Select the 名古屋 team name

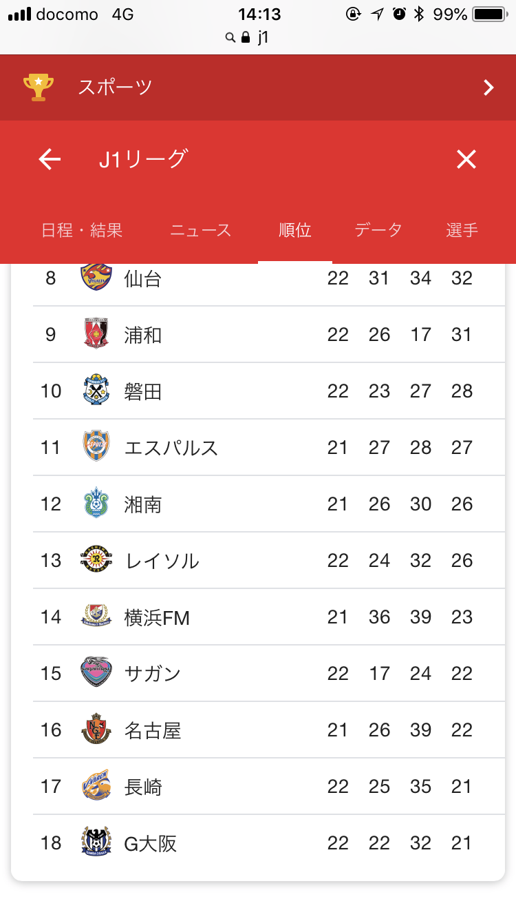click(153, 730)
